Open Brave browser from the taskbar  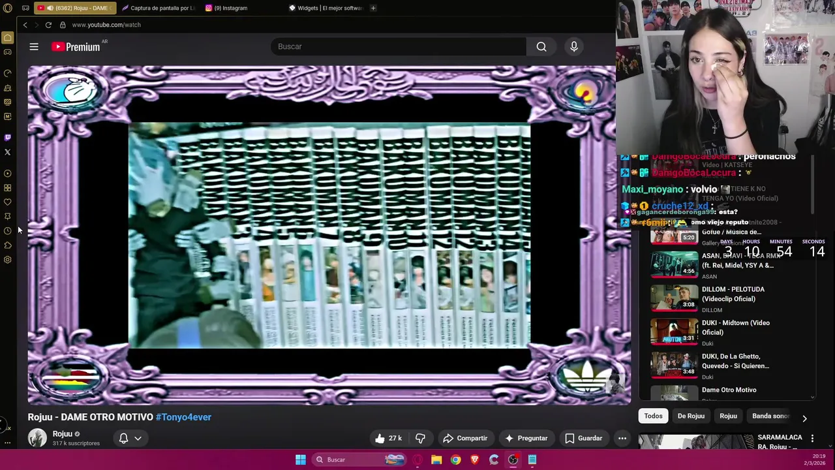tap(475, 460)
